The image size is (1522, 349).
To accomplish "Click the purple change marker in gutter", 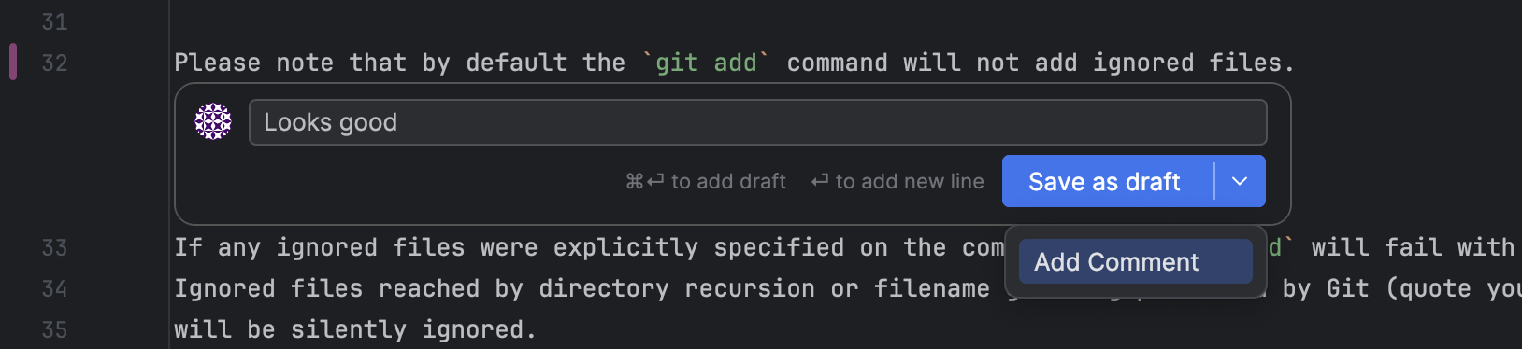I will point(13,62).
